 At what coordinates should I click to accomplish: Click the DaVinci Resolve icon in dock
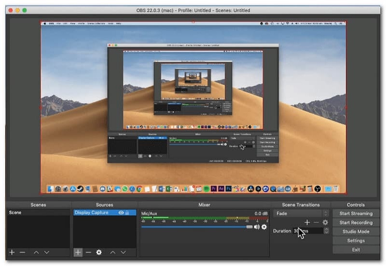[x=251, y=189]
